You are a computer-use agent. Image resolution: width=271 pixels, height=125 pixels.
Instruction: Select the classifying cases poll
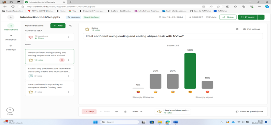49,72
